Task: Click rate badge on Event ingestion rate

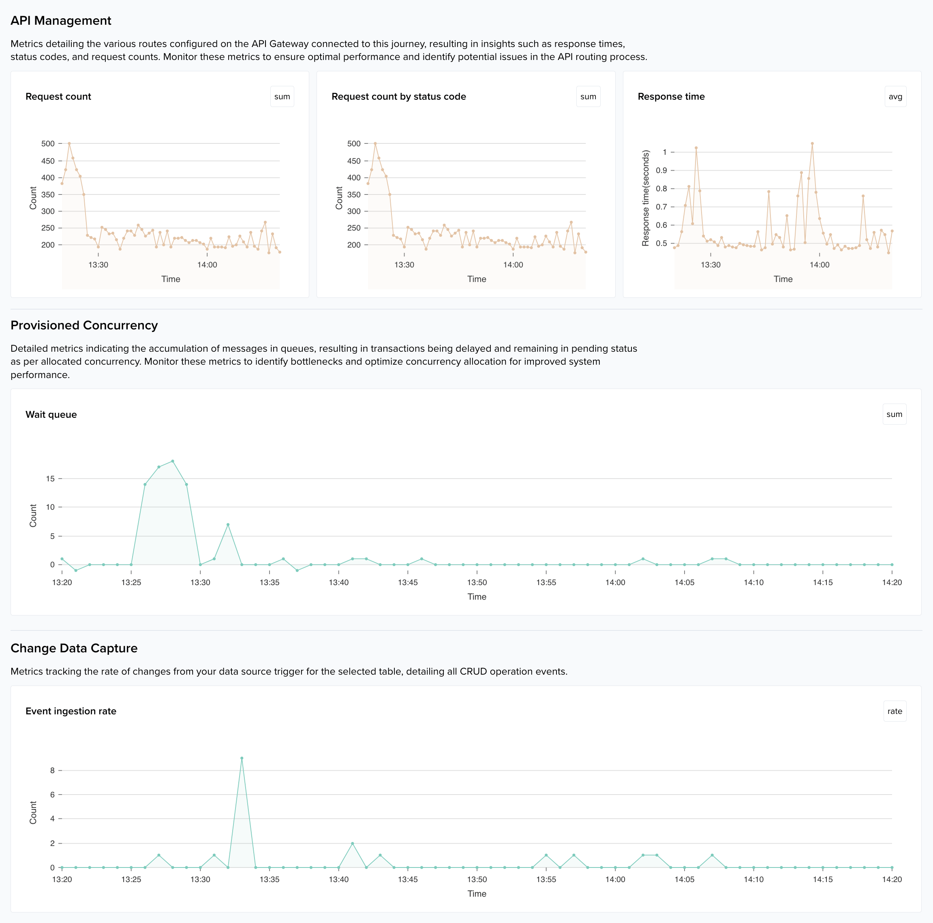Action: tap(894, 711)
